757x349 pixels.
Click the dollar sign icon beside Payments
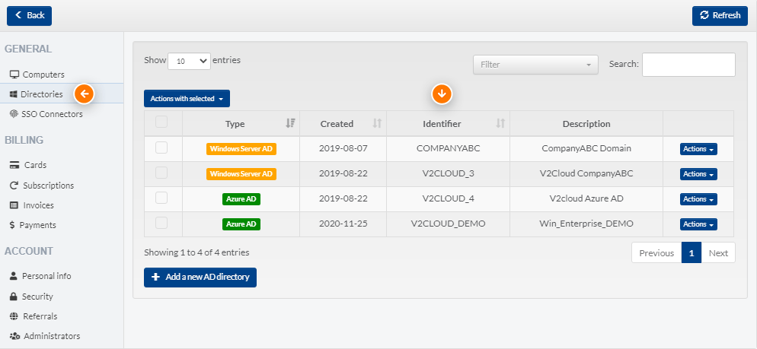(x=12, y=225)
